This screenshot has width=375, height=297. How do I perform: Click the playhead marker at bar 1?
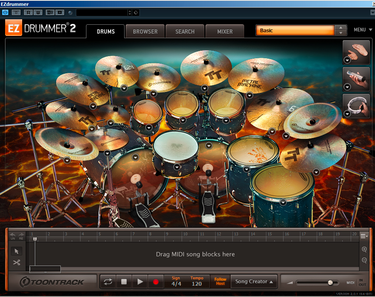[x=35, y=239]
